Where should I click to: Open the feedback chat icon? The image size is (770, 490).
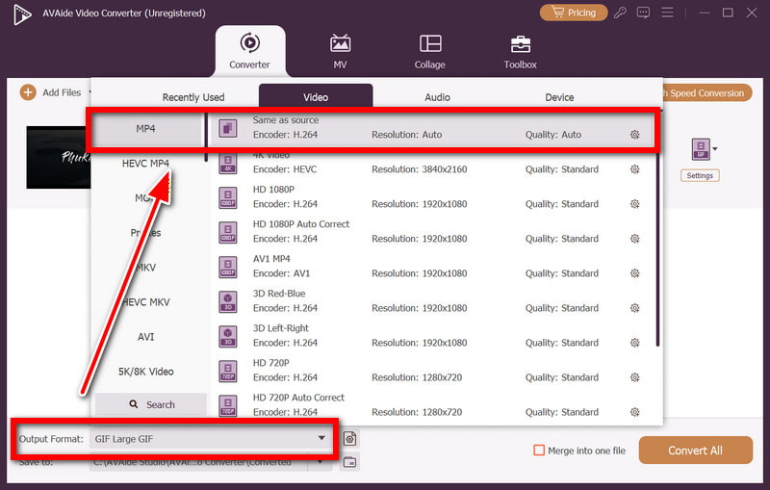(643, 13)
